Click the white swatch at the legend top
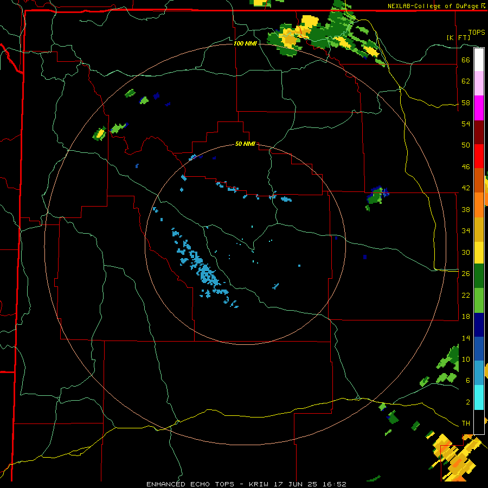Viewport: 488px width, 488px height. tap(479, 60)
